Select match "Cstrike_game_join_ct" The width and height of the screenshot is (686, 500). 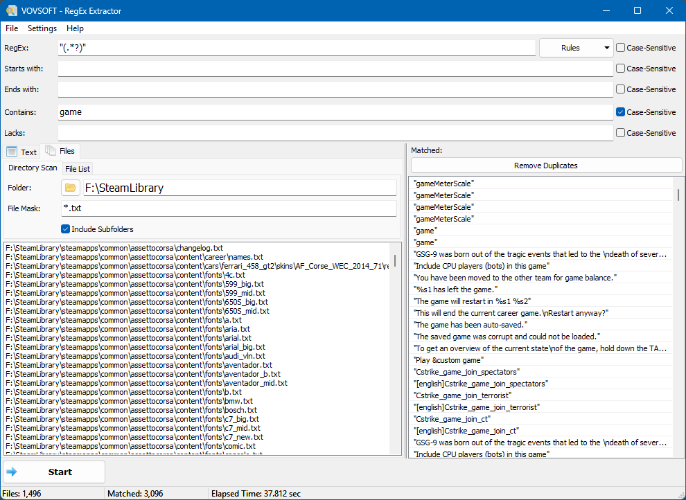[452, 419]
